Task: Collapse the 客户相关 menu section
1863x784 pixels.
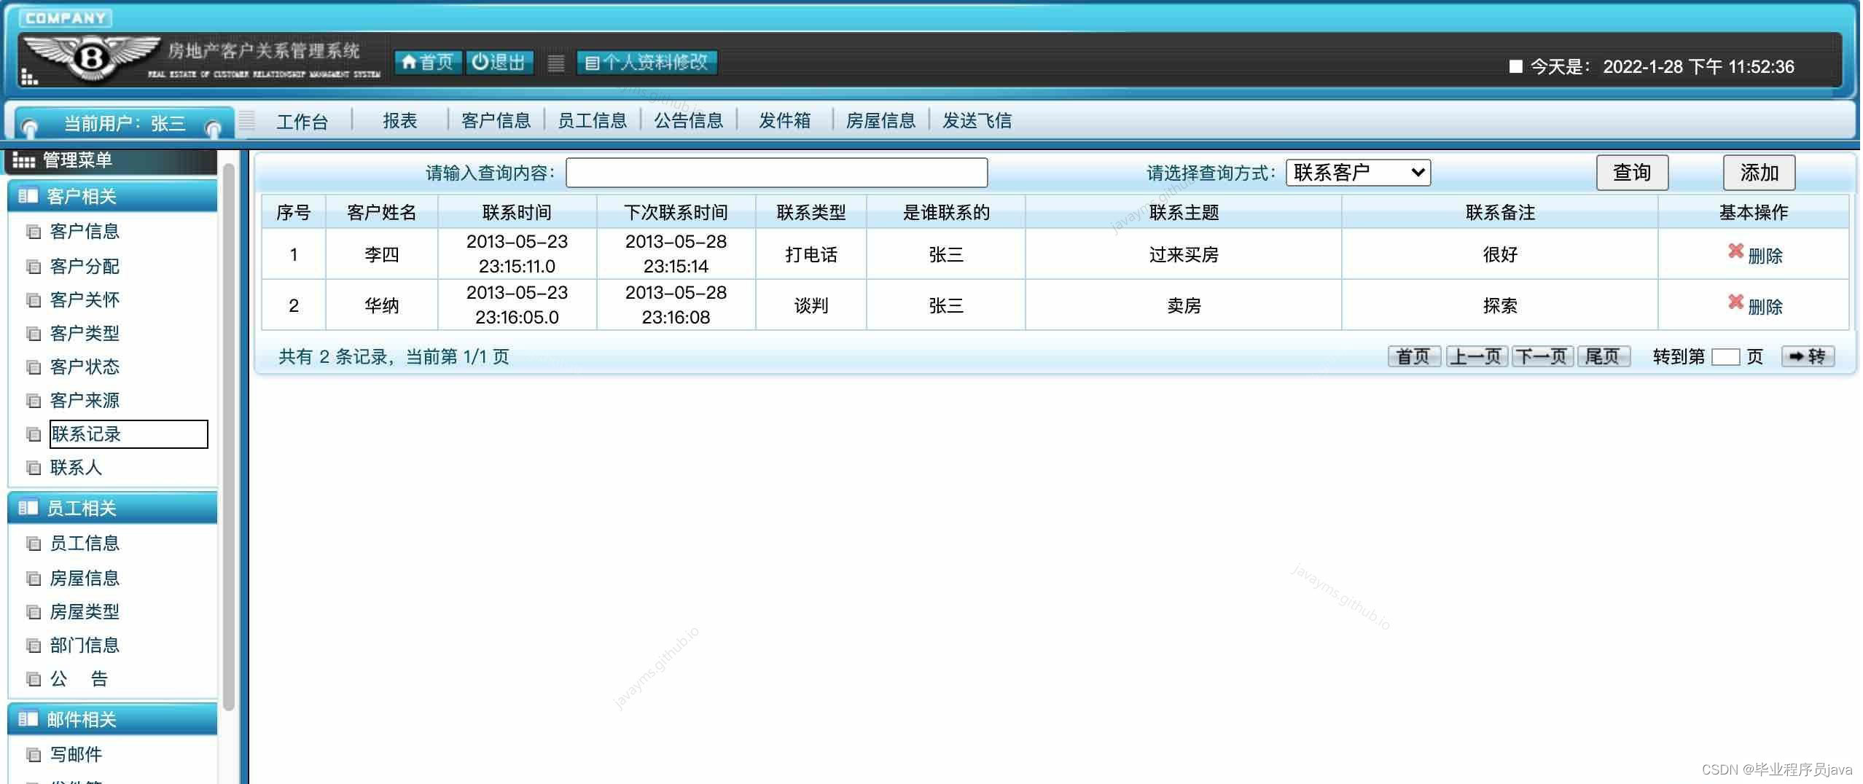Action: coord(112,197)
